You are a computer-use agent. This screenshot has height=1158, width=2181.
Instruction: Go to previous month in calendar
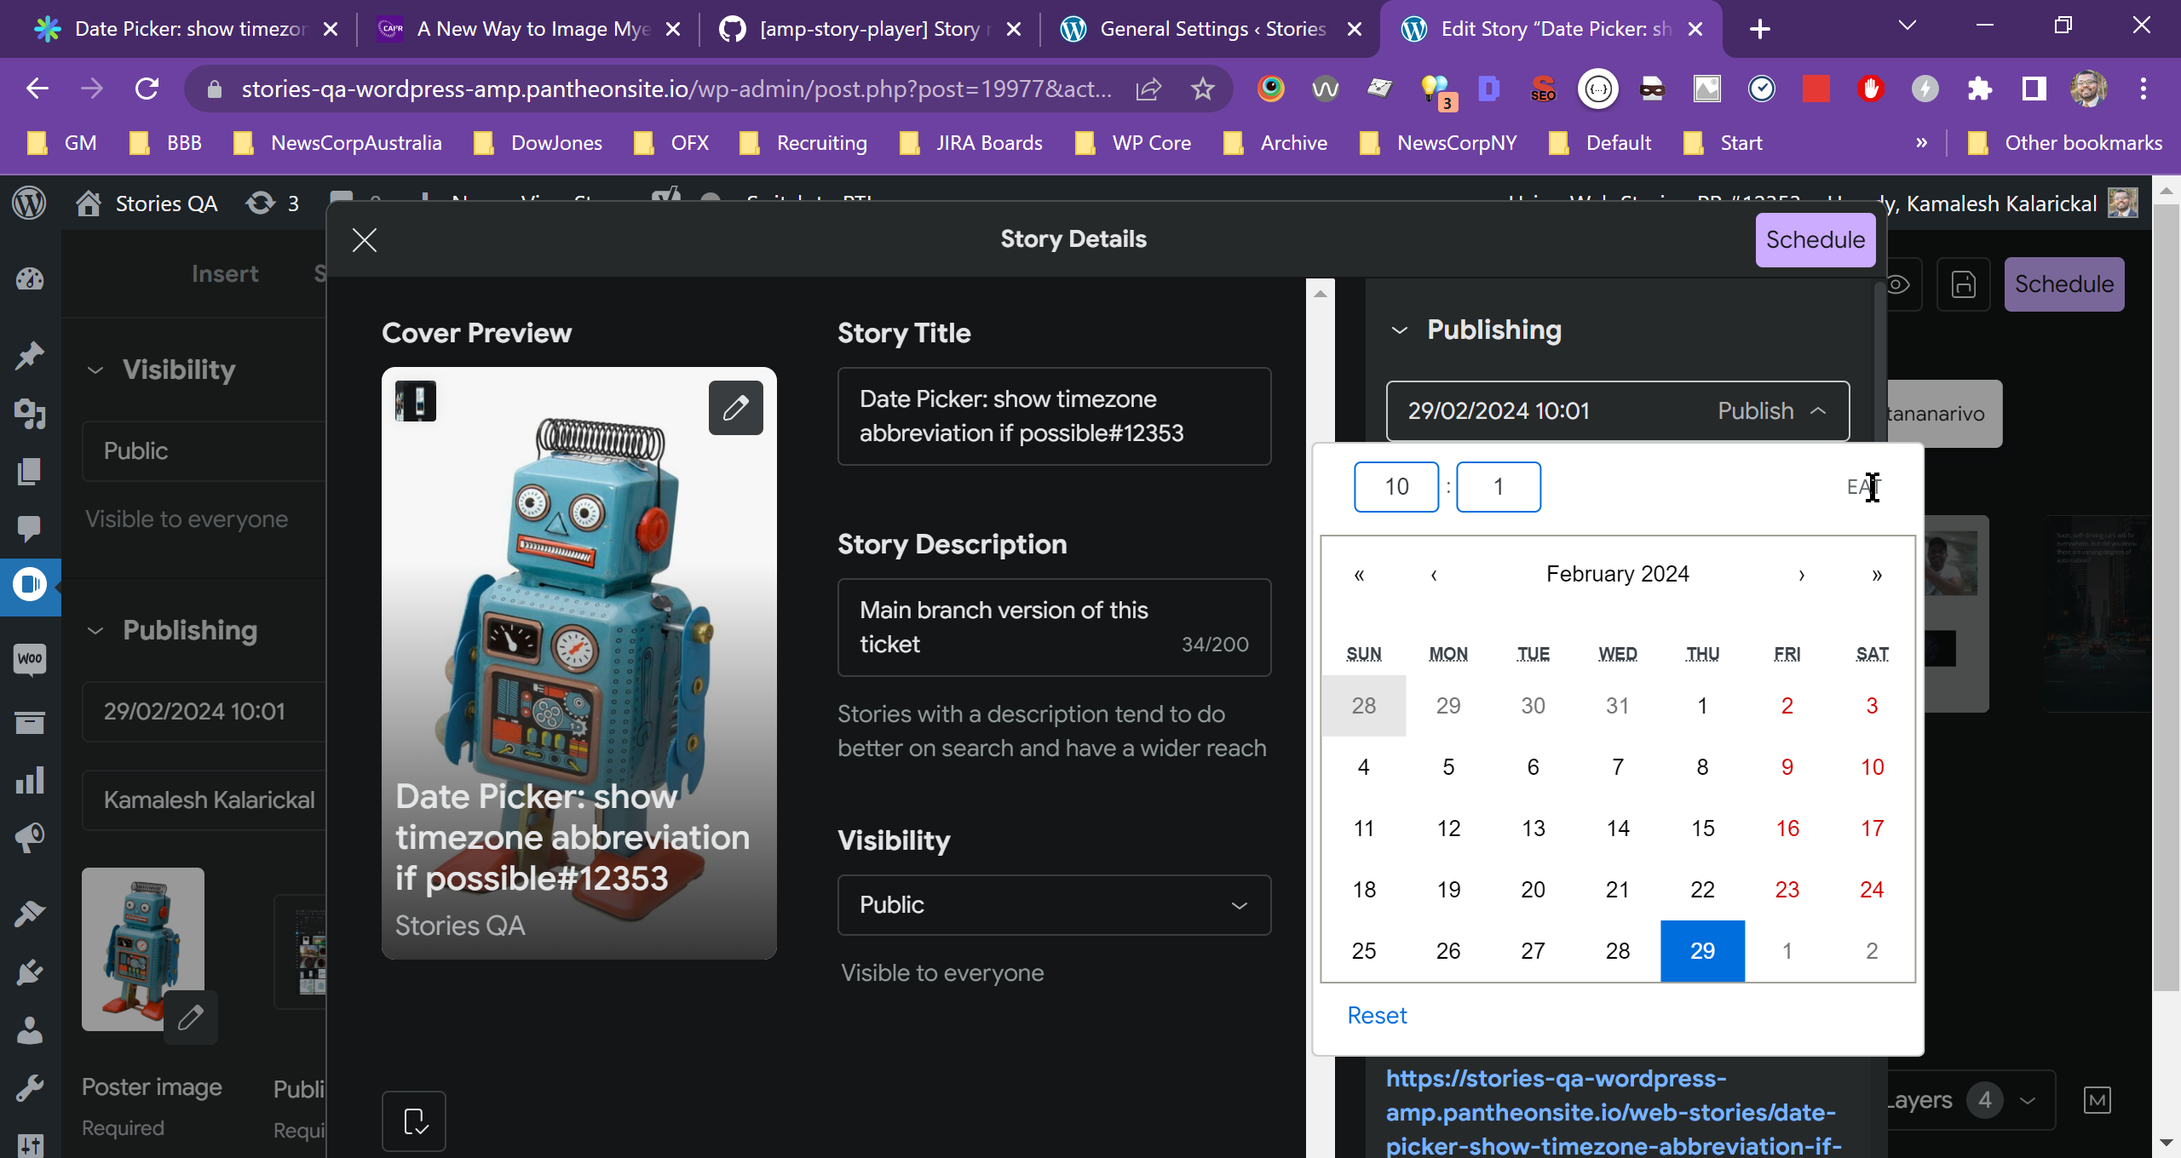[1435, 575]
